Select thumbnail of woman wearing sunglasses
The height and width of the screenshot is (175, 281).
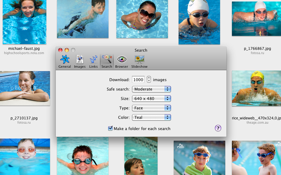[x=142, y=19]
